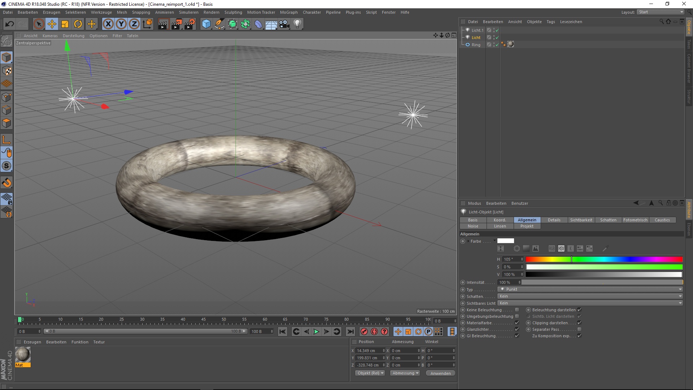Image resolution: width=693 pixels, height=390 pixels.
Task: Select the Live Selection tool
Action: (x=39, y=24)
